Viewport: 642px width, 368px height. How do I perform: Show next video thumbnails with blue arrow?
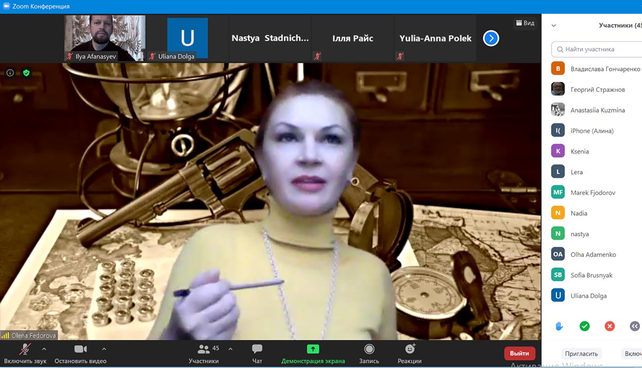(491, 38)
